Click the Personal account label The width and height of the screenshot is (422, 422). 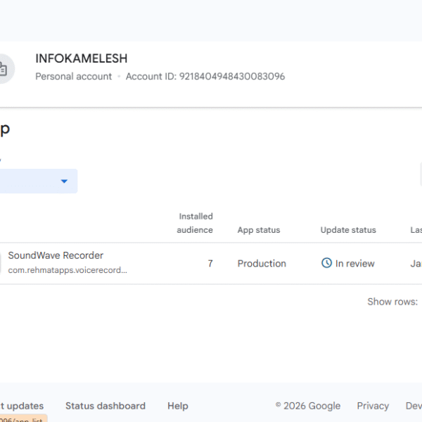pos(74,76)
